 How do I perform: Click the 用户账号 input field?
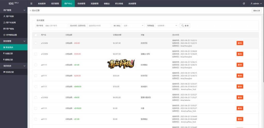(56, 26)
